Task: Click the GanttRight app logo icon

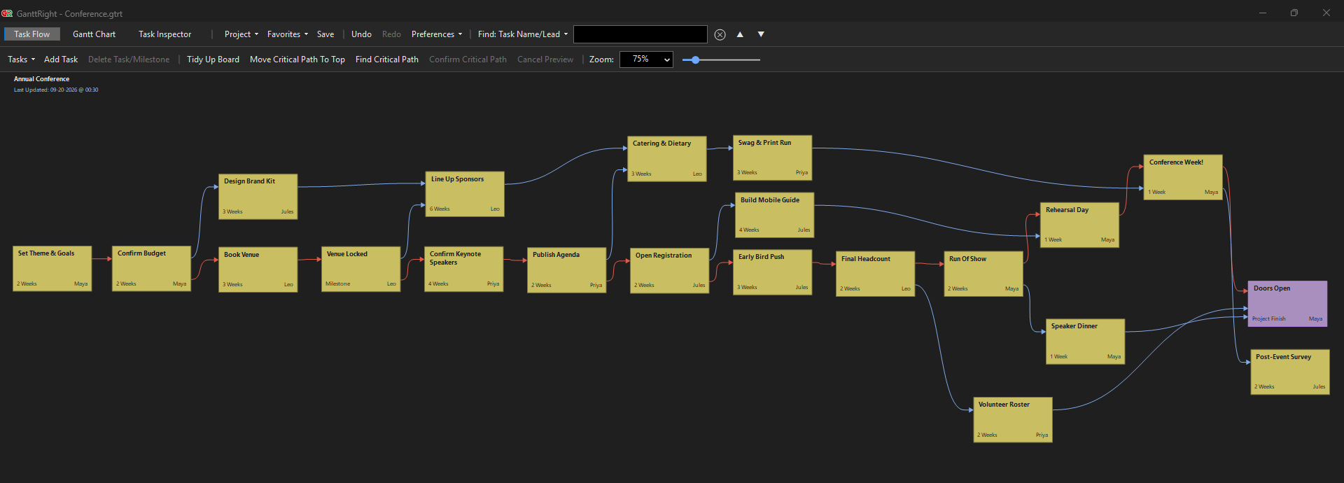Action: 7,13
